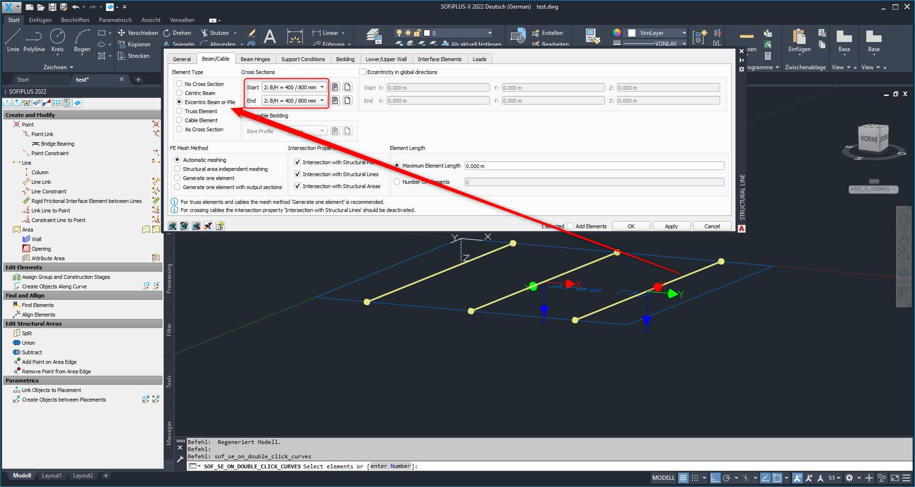This screenshot has width=915, height=487.
Task: Select Structural area independent meshing option
Action: (x=177, y=169)
